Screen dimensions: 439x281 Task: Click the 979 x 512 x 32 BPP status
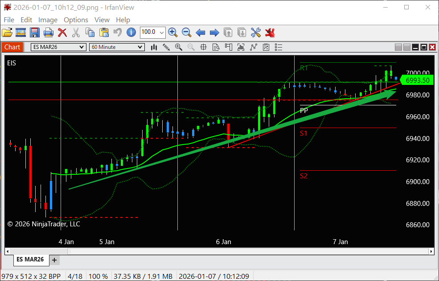point(31,276)
